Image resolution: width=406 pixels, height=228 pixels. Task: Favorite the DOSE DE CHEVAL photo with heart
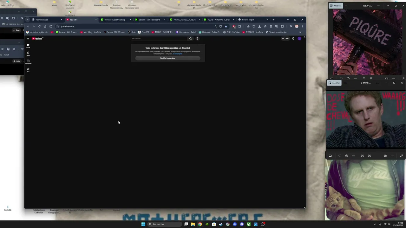[x=340, y=156]
